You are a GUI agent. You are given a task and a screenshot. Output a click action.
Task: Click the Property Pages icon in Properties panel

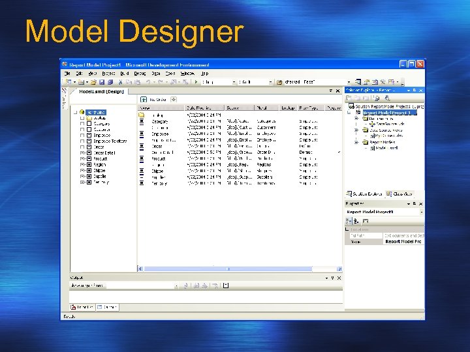[x=366, y=221]
